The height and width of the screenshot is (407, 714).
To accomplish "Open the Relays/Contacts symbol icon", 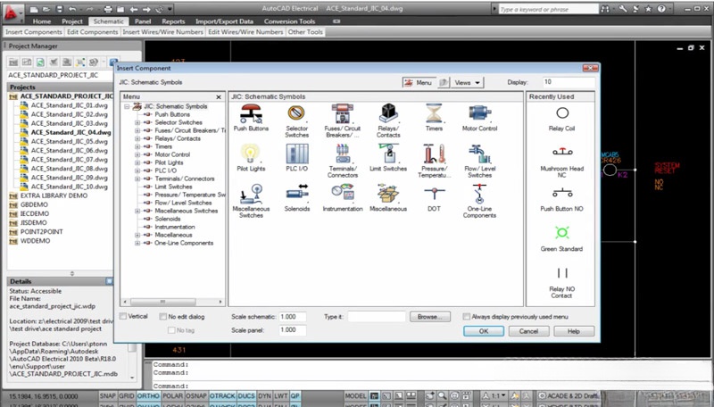I will [388, 113].
